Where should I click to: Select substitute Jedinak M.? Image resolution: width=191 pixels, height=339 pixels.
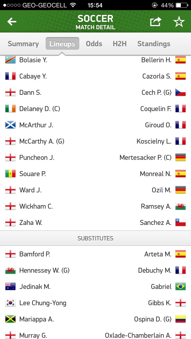pos(35,287)
